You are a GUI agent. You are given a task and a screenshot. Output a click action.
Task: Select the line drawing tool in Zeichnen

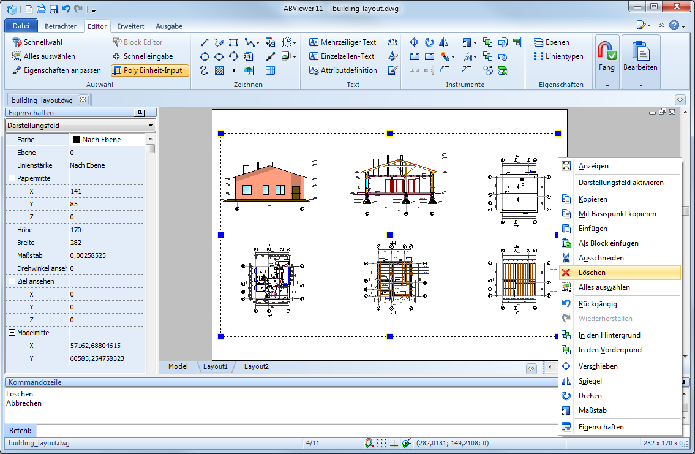click(205, 42)
